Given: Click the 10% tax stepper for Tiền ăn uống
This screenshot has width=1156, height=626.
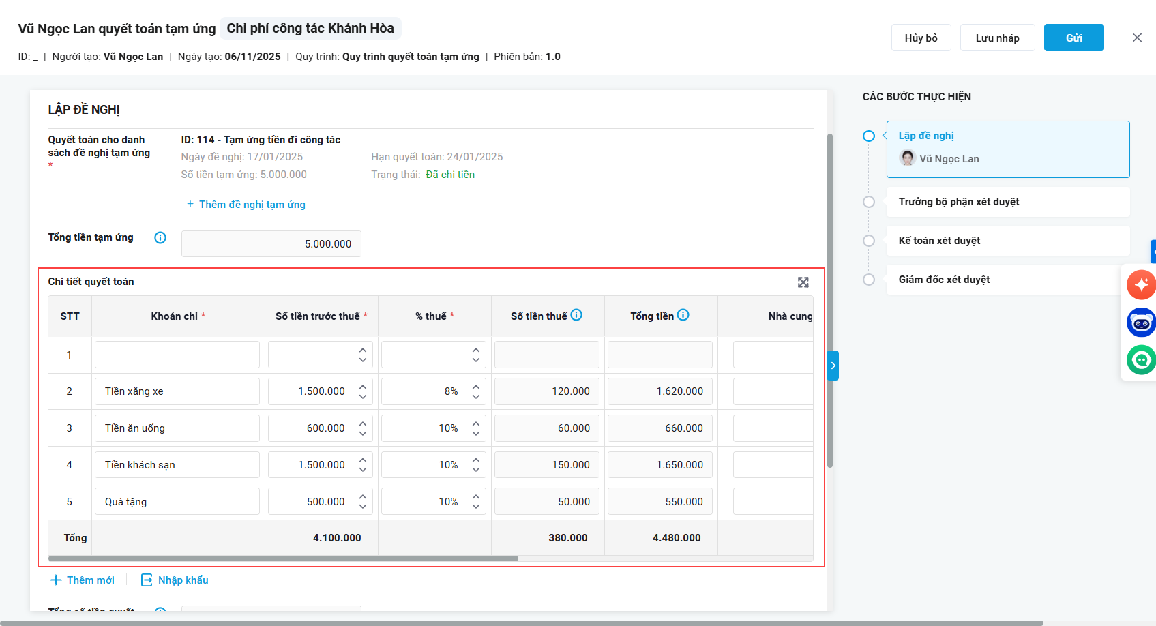Looking at the screenshot, I should tap(476, 428).
